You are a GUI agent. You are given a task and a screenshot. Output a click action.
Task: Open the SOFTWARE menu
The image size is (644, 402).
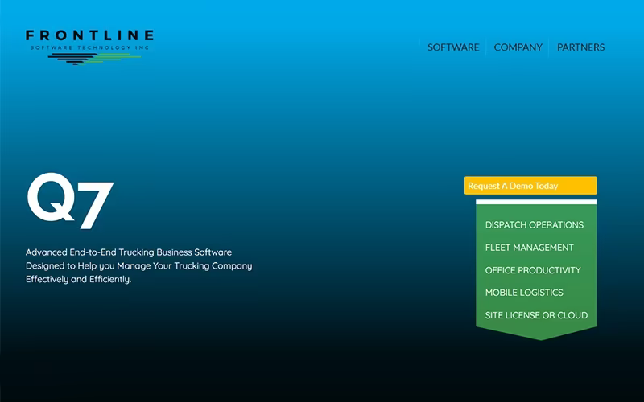click(453, 47)
